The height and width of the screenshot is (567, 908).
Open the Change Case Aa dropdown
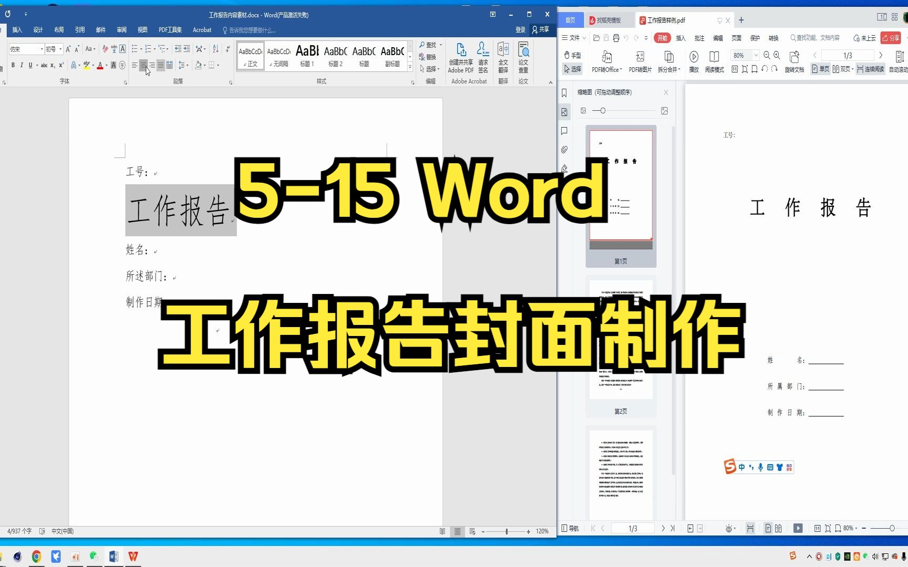point(90,49)
